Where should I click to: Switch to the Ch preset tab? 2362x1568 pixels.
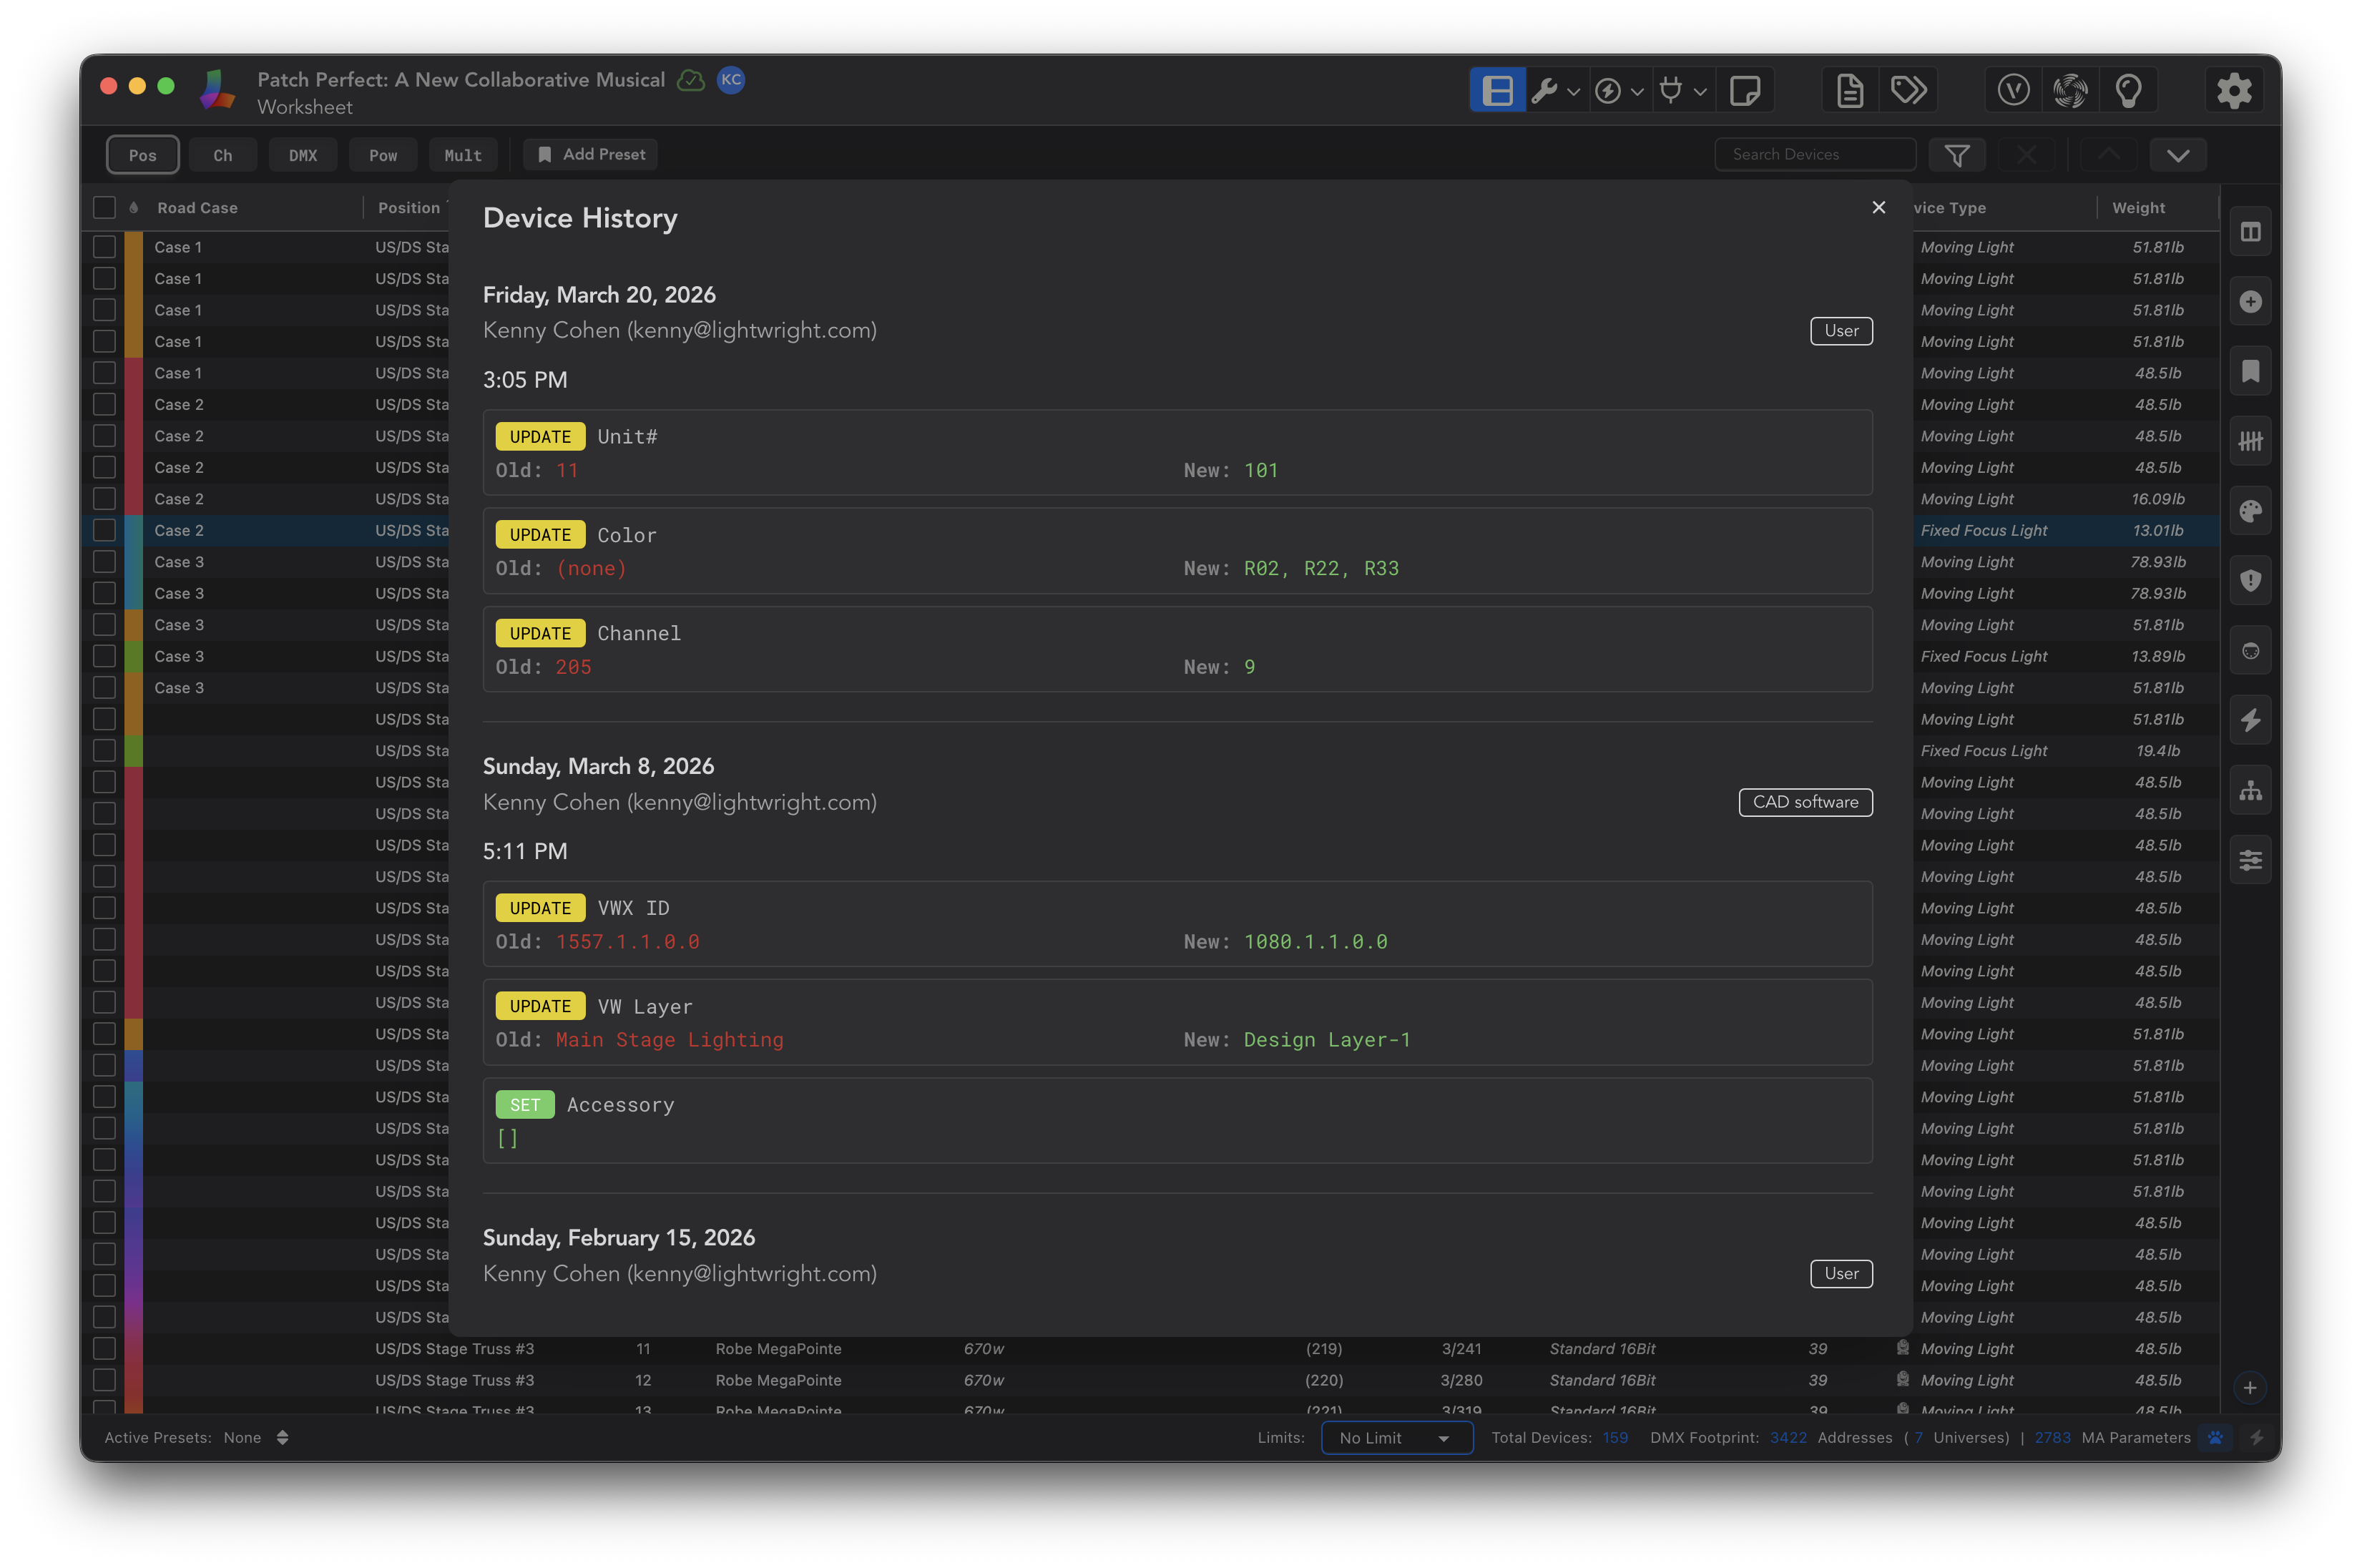tap(223, 155)
